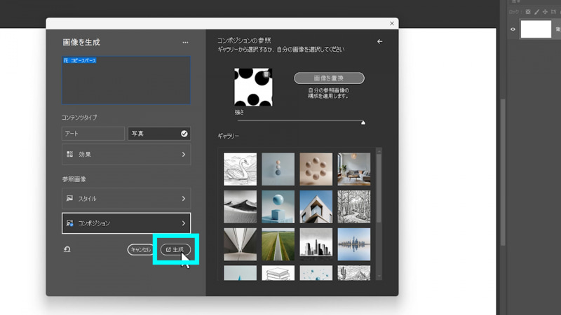The image size is (561, 315).
Task: Click the lock artboard nesting icon
Action: [x=553, y=12]
